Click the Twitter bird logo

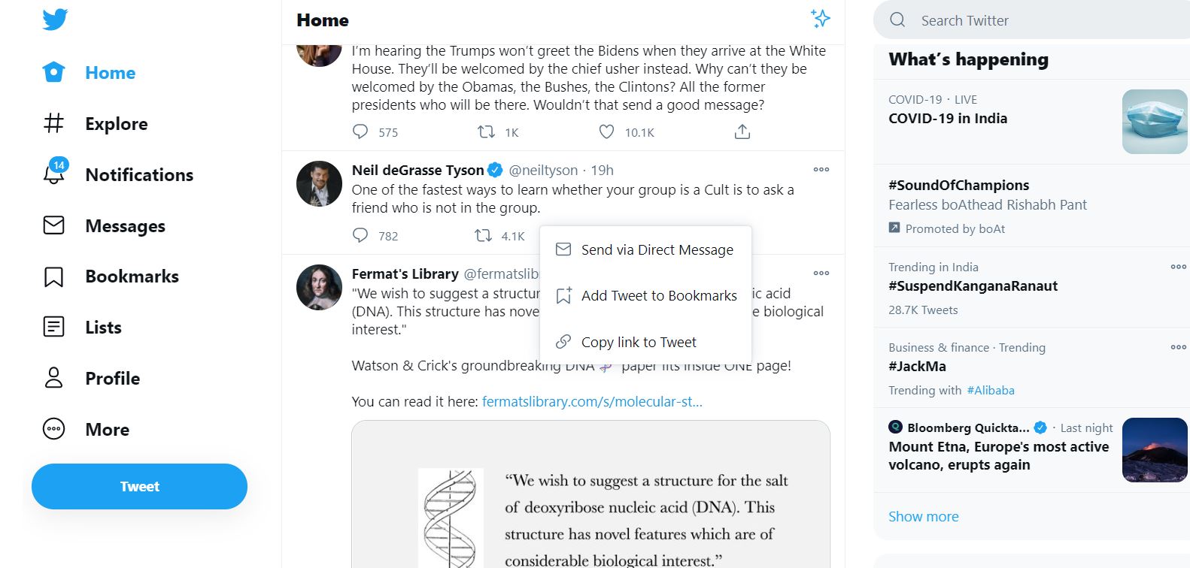click(55, 20)
